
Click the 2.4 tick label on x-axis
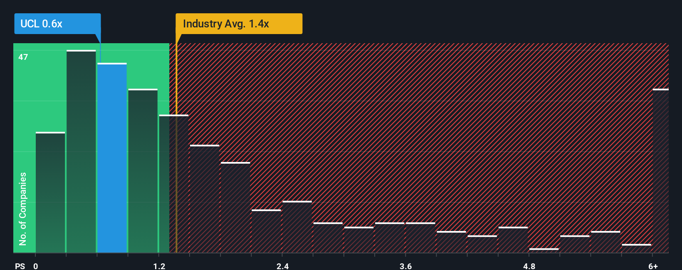[282, 266]
